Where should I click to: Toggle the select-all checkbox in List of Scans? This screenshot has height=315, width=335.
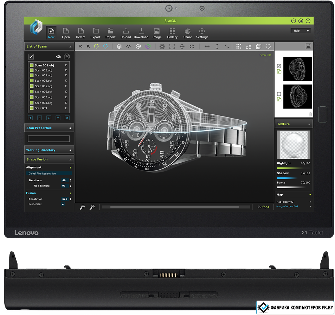tap(31, 57)
